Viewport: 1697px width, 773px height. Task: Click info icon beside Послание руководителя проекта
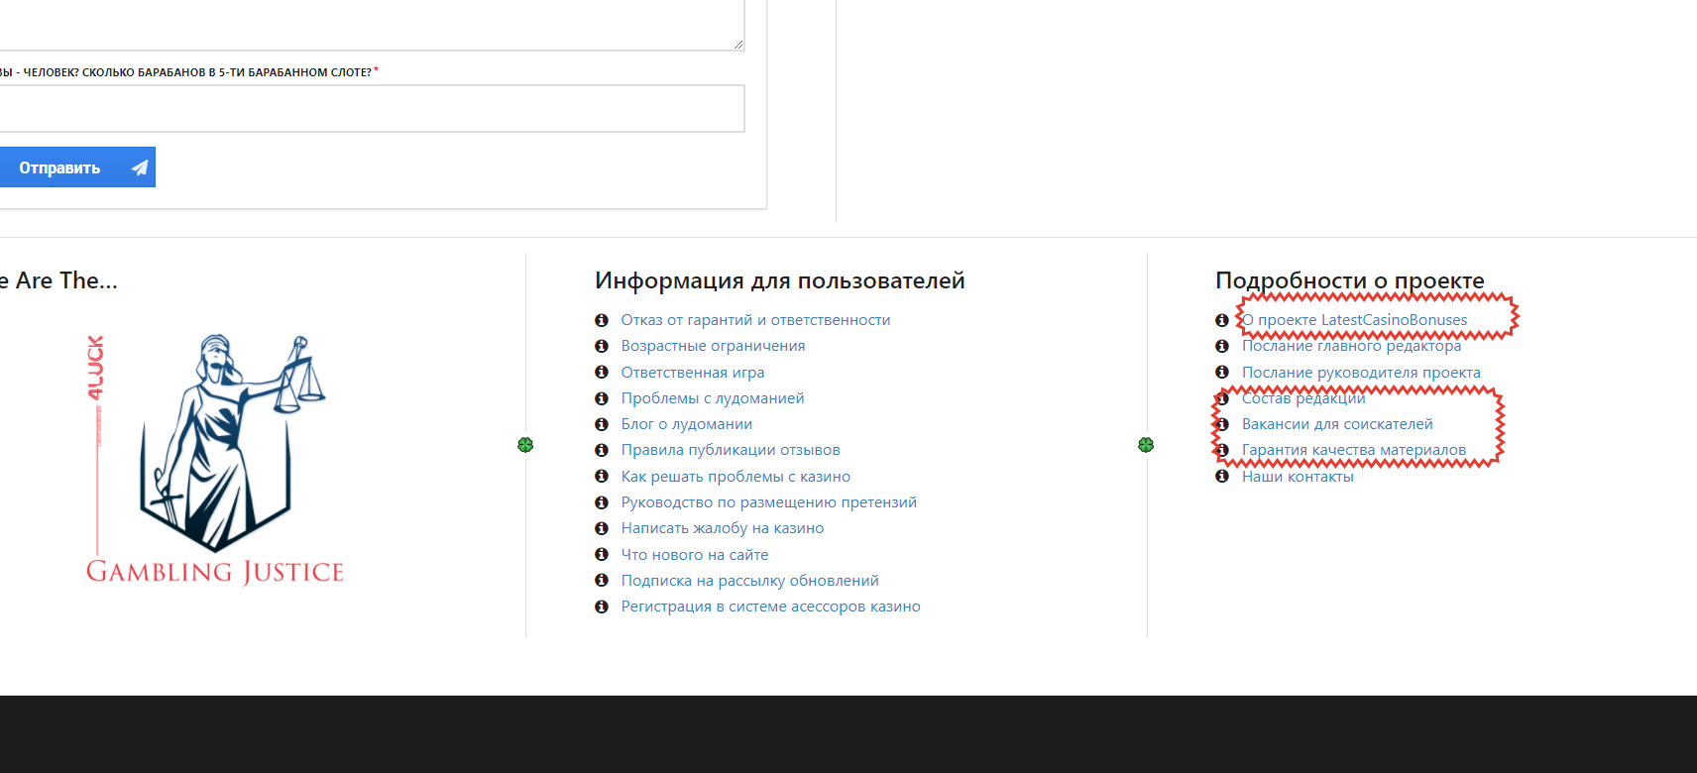[x=1222, y=373]
